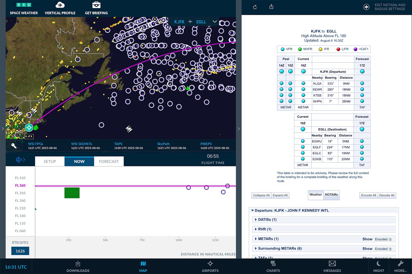The height and width of the screenshot is (274, 412).
Task: Open the Vertical Profile view
Action: [60, 8]
